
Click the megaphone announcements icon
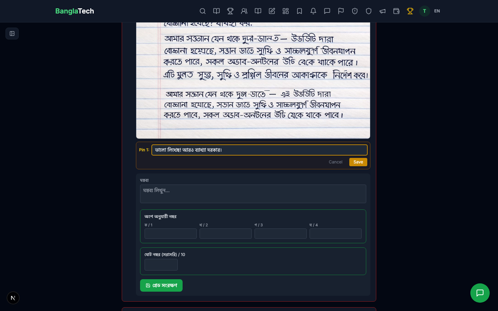click(x=382, y=11)
